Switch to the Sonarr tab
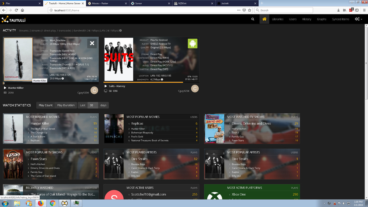 (x=150, y=3)
